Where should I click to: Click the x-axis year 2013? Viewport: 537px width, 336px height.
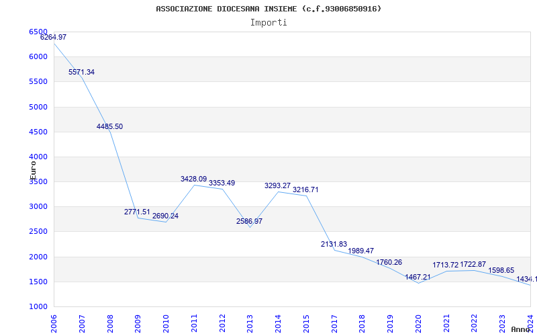pos(250,324)
